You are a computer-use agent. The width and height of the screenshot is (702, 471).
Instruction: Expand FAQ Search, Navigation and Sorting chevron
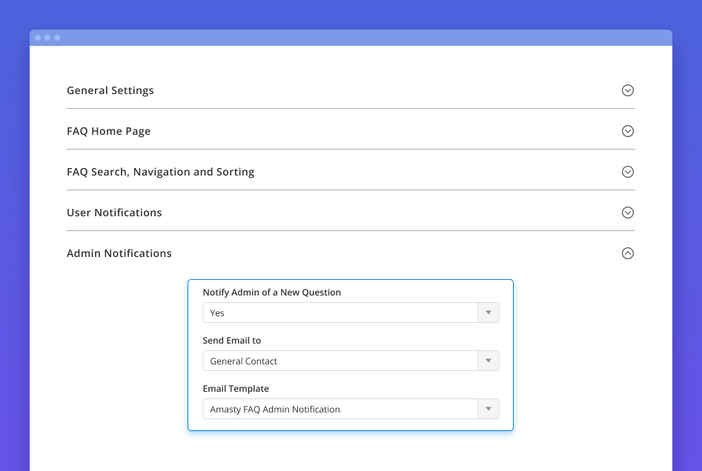627,172
